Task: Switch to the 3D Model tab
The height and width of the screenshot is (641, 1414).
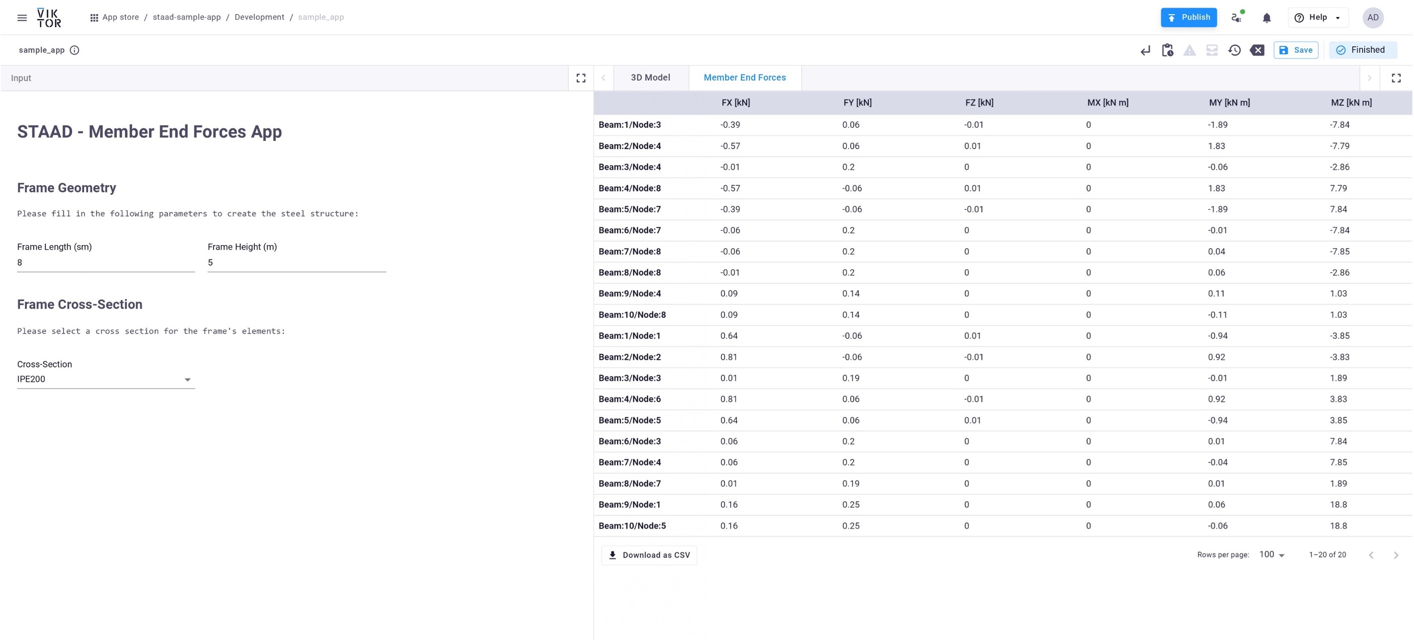Action: pos(650,78)
